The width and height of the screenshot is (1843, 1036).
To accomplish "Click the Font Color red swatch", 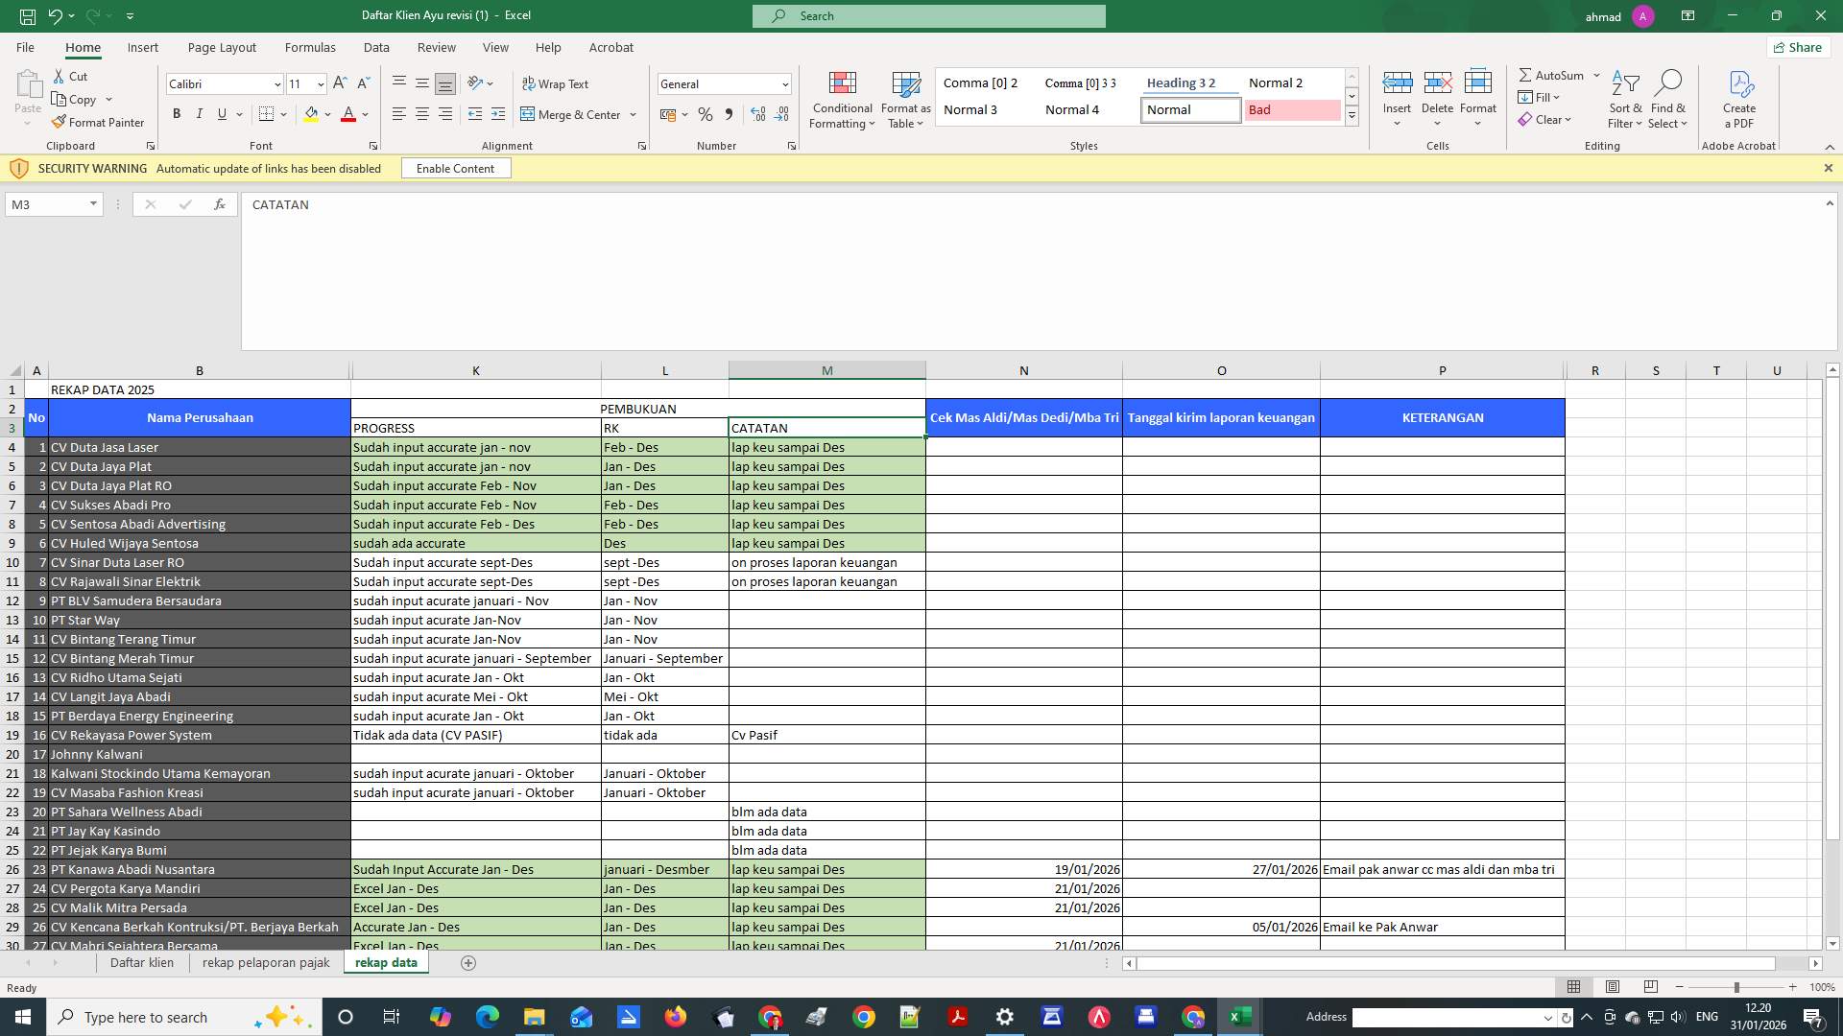I will (348, 114).
